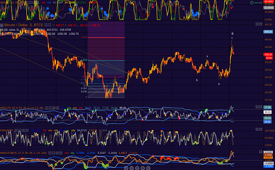The width and height of the screenshot is (275, 170).
Task: Delete the mRSI indicator
Action: [57, 108]
